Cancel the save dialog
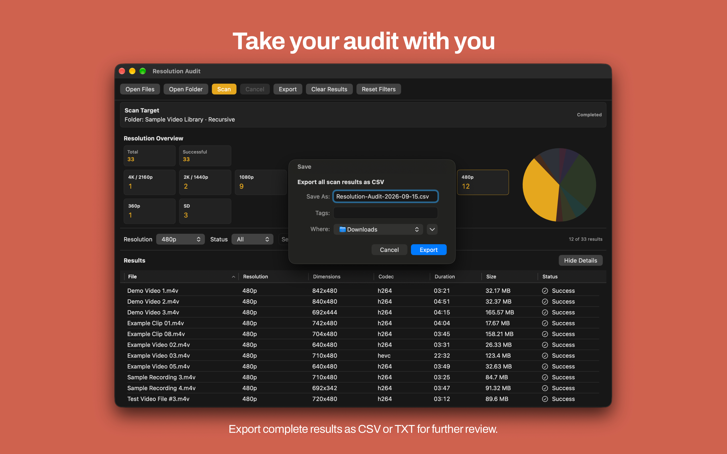This screenshot has height=454, width=727. coord(389,250)
